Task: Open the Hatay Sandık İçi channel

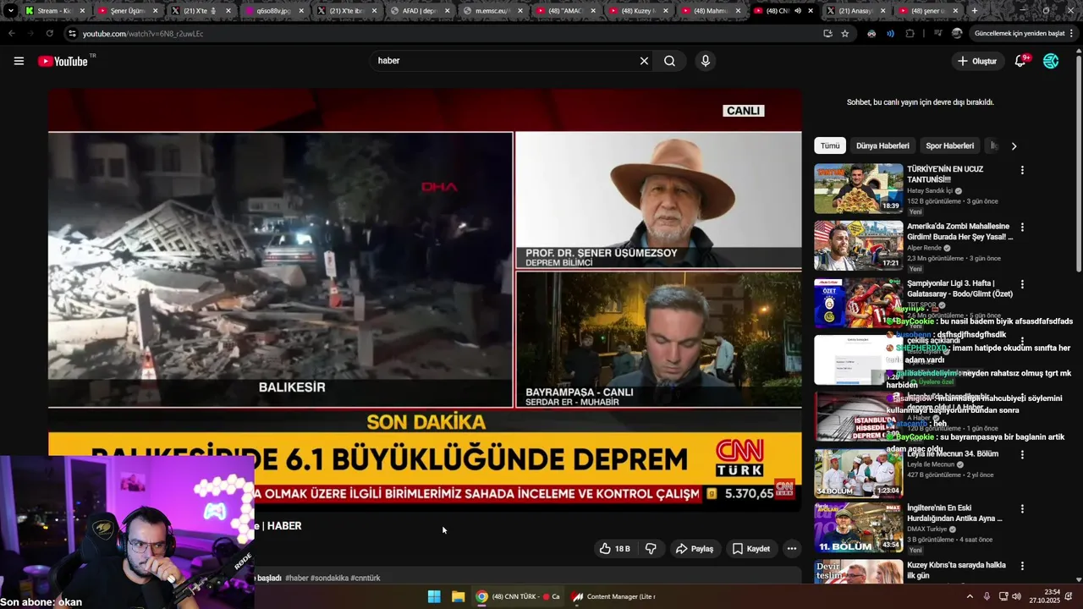Action: point(931,191)
